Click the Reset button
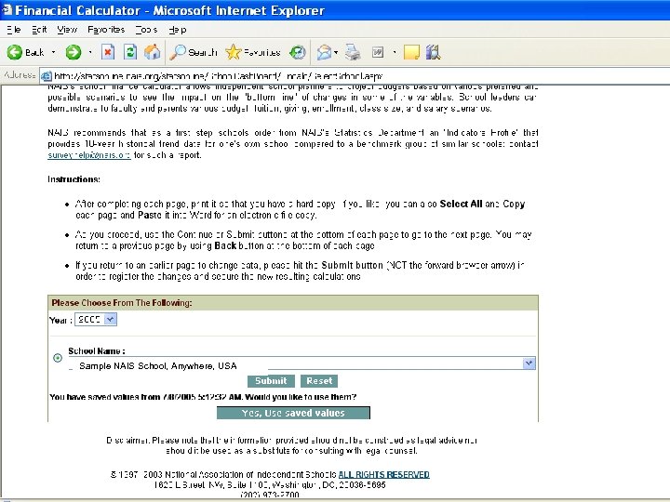 coord(319,381)
